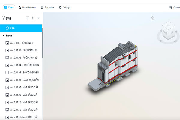Open the Settings tab
The width and height of the screenshot is (180, 120).
click(x=64, y=7)
